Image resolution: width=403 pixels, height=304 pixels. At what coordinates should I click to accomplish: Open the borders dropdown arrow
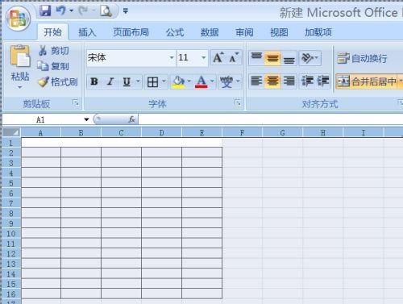click(x=164, y=81)
